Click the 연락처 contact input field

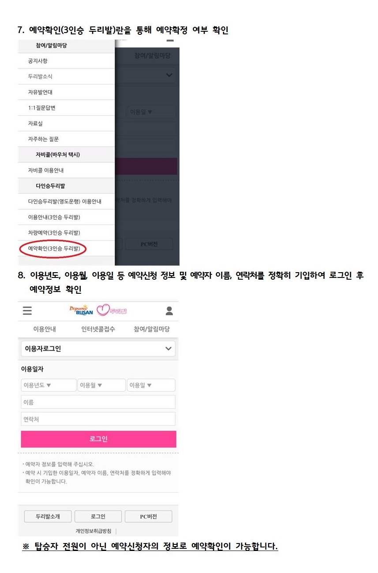pyautogui.click(x=98, y=419)
